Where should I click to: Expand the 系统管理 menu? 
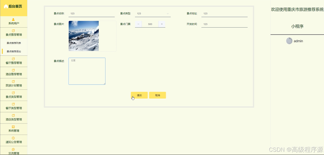13,129
